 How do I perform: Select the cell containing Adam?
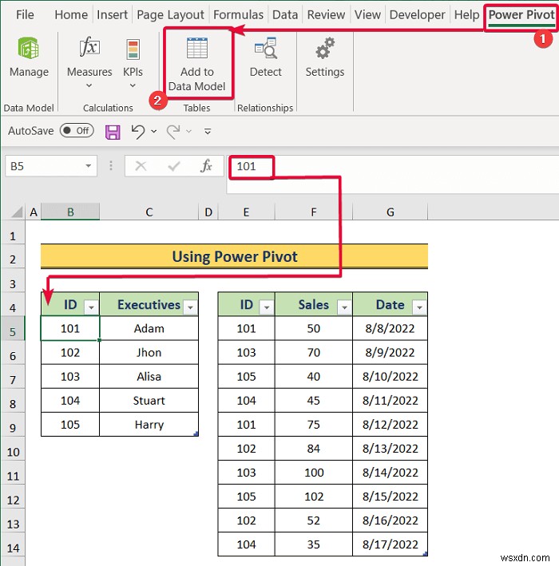149,328
